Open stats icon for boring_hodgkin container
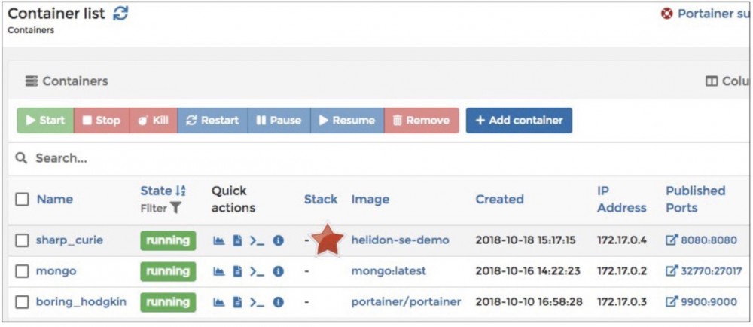This screenshot has width=753, height=327. pyautogui.click(x=219, y=302)
